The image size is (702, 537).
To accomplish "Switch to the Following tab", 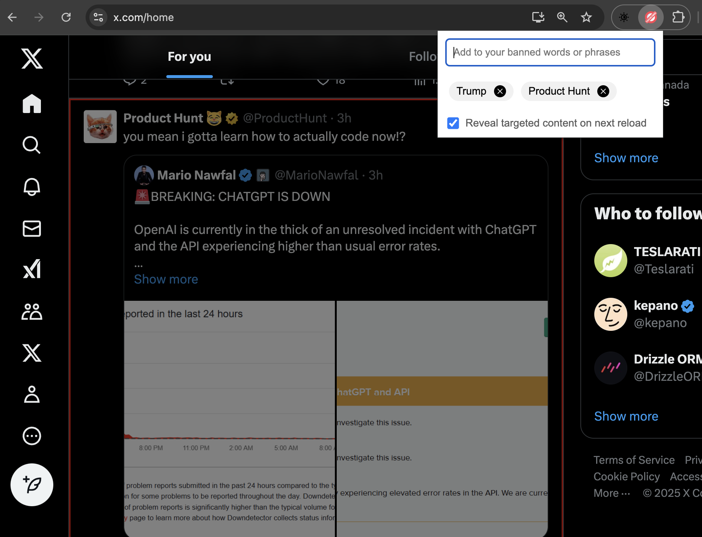I will (423, 57).
